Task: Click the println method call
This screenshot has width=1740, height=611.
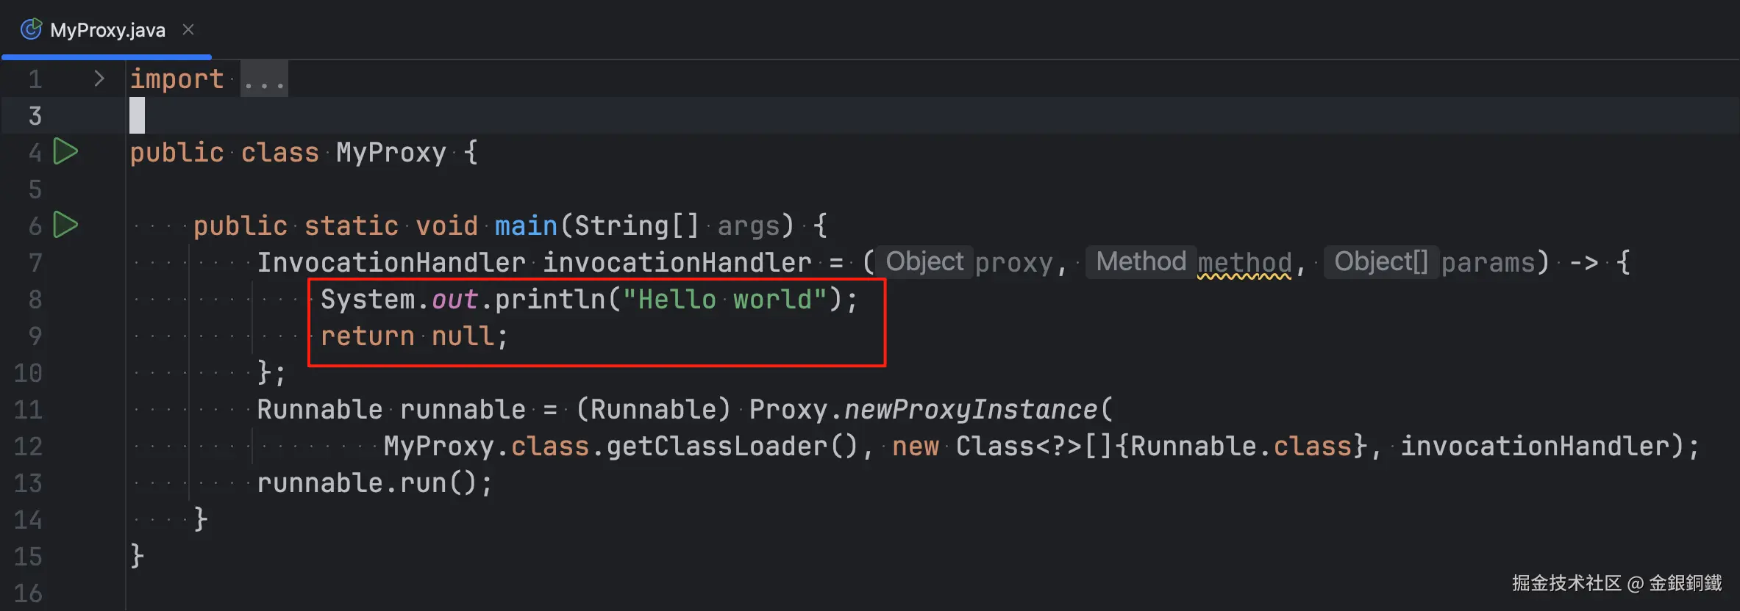Action: [x=549, y=300]
